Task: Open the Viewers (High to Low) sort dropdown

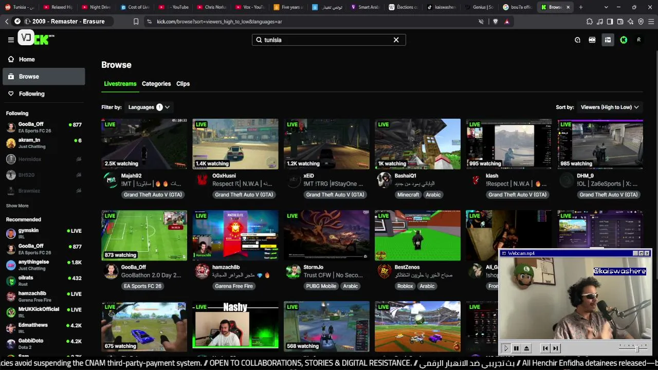Action: point(610,107)
